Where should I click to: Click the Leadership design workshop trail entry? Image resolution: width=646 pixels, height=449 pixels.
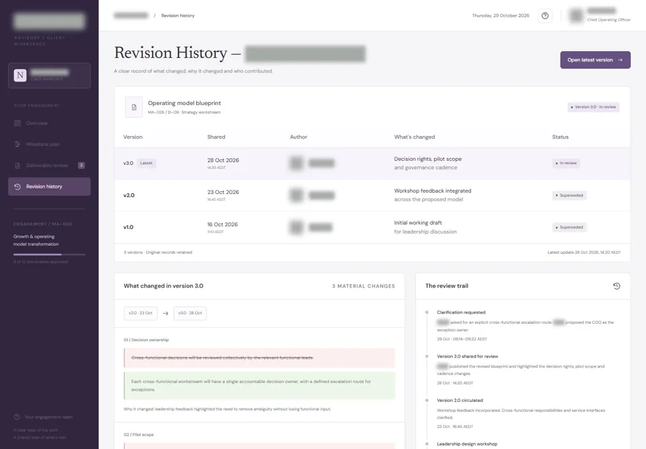pyautogui.click(x=467, y=444)
